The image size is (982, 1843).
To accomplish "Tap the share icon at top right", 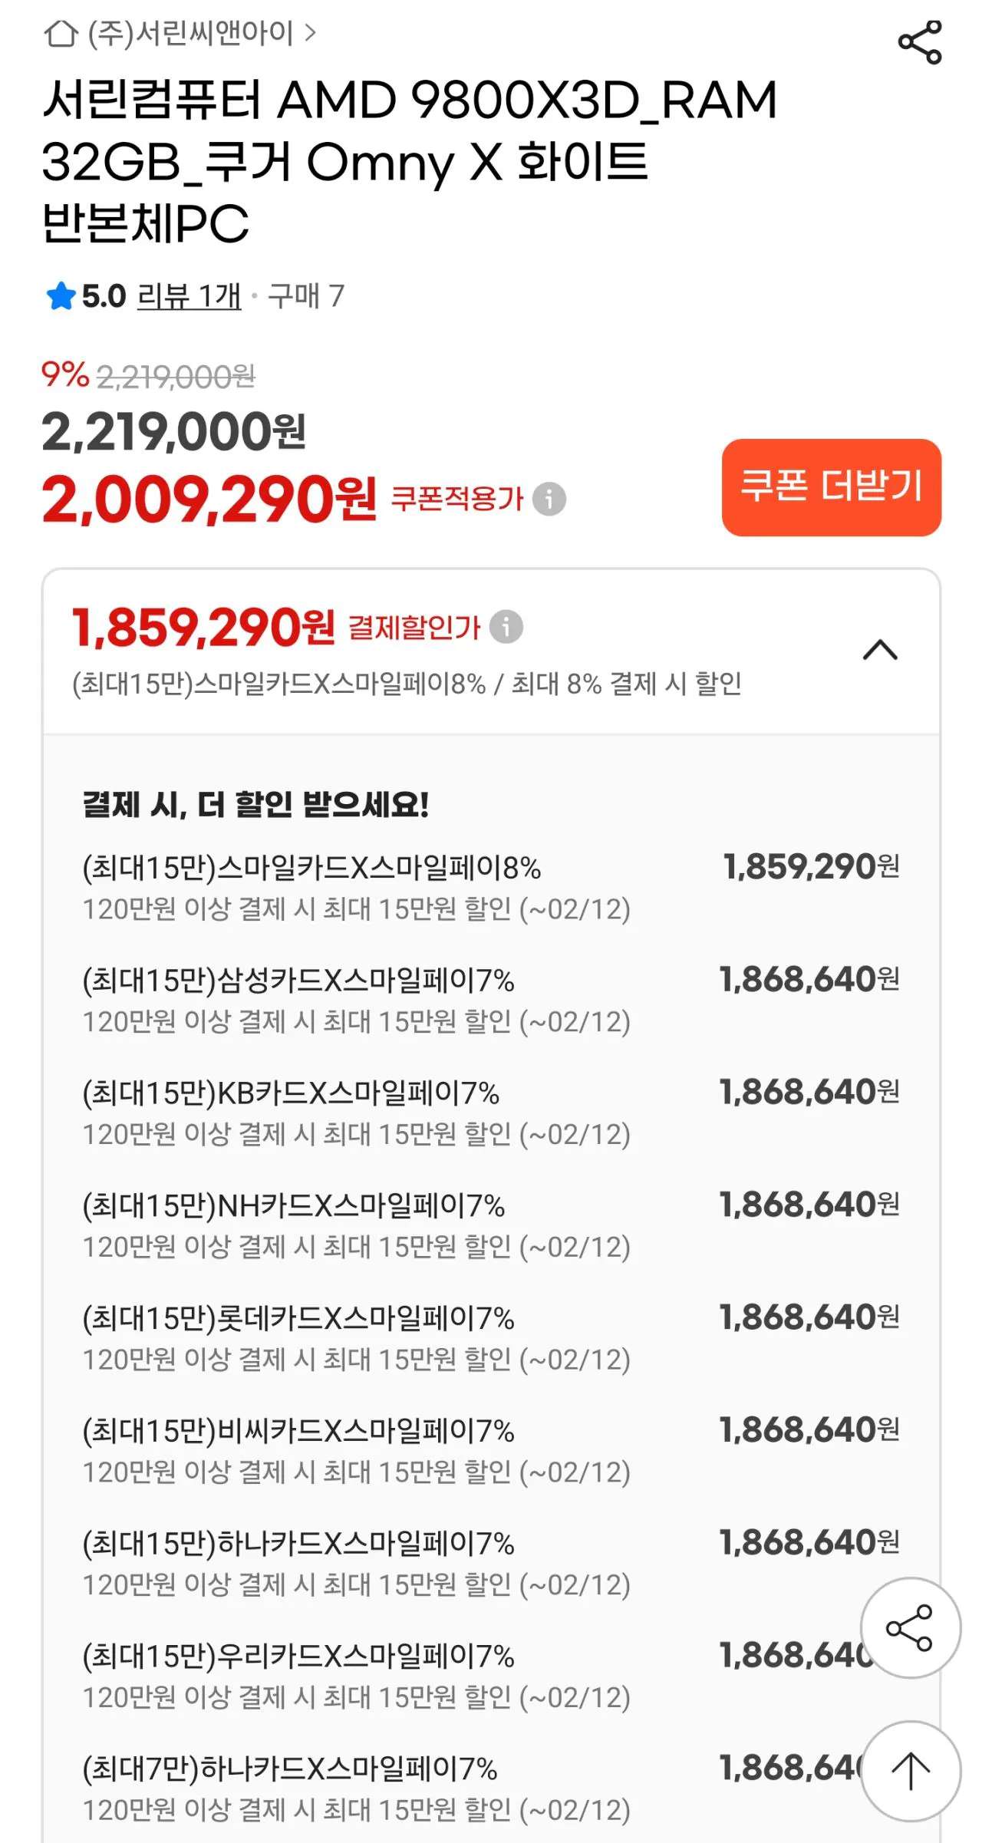I will [919, 42].
